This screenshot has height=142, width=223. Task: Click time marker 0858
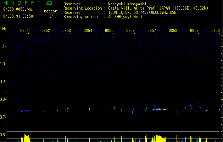point(173,31)
